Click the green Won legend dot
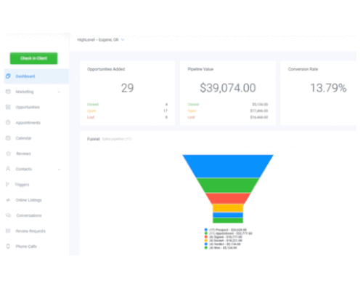363x291 pixels. [206, 247]
